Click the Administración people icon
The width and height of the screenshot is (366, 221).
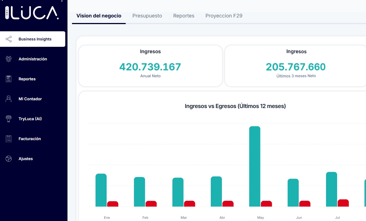click(x=9, y=59)
